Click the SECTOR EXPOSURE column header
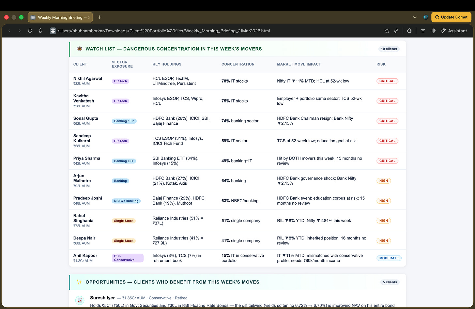The width and height of the screenshot is (475, 309). click(x=122, y=64)
